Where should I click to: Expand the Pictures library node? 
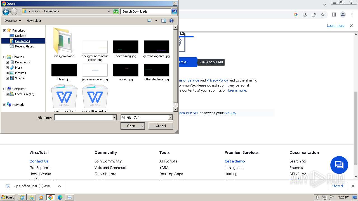(x=7, y=73)
